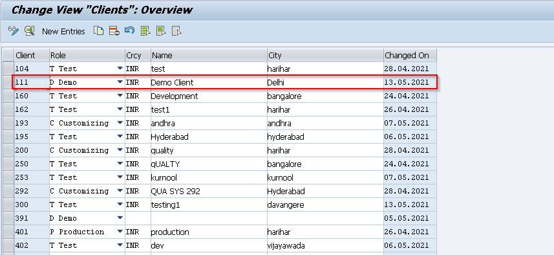Click the name cell 'QUA SYS 292'
The image size is (554, 255).
click(x=209, y=192)
